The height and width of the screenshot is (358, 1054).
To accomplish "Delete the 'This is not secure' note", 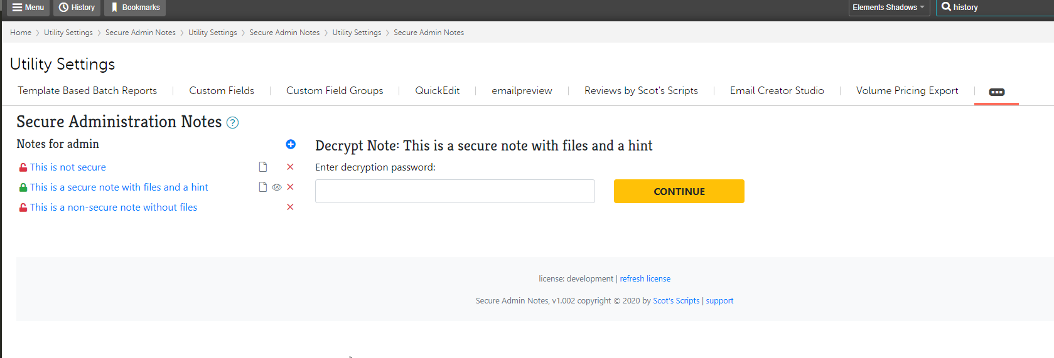I will pos(290,167).
